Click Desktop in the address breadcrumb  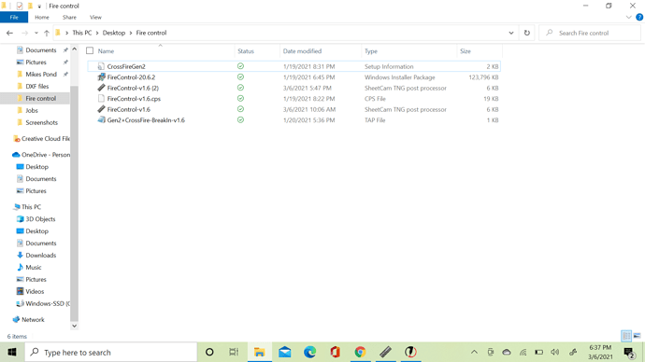click(x=114, y=33)
